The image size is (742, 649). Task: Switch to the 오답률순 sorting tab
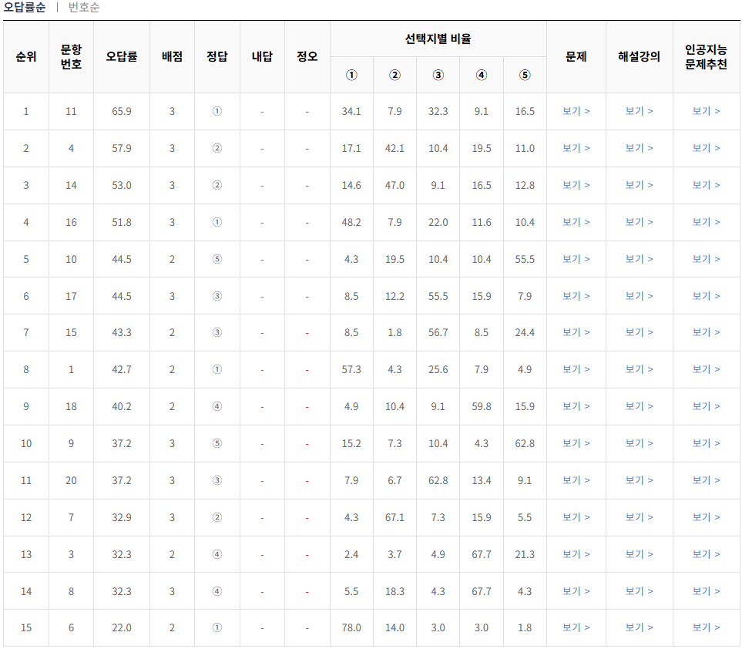click(26, 8)
